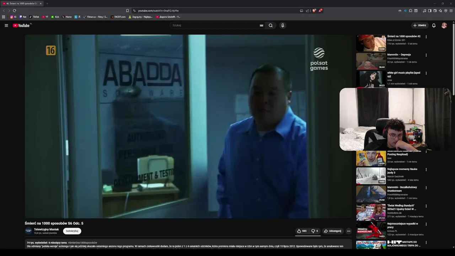Open 'Śmierć na 1000 sposobów #2' title

pyautogui.click(x=404, y=36)
